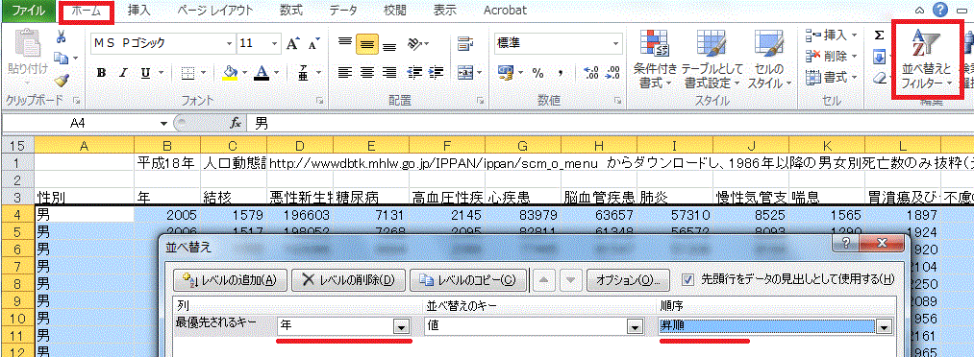Click the text Orientation icon
Screen dimensions: 974x357
pyautogui.click(x=414, y=43)
